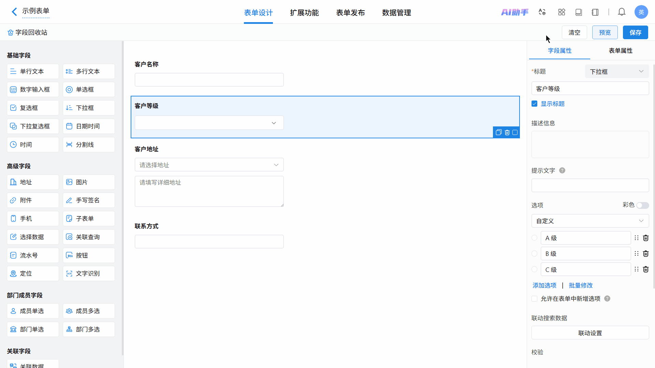Click the notification bell icon
This screenshot has height=368, width=655.
622,12
